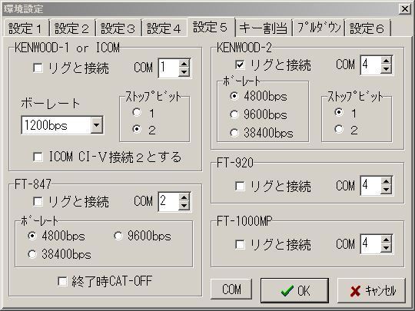The width and height of the screenshot is (415, 311).
Task: Choose 38400bps in FT-847 baud rate
Action: (32, 254)
